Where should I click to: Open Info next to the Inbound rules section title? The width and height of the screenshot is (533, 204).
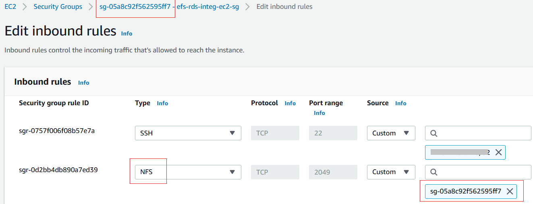pyautogui.click(x=84, y=83)
